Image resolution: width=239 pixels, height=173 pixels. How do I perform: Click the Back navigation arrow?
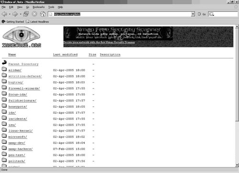[4, 14]
